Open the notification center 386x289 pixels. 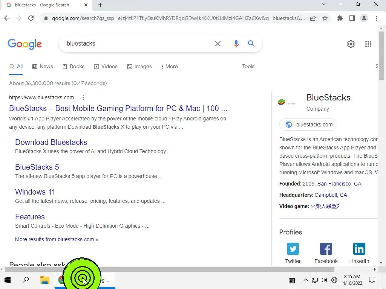click(x=372, y=280)
